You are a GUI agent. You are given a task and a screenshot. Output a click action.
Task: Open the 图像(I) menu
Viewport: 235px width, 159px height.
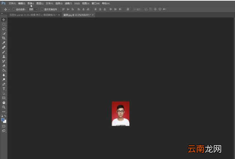[31, 3]
